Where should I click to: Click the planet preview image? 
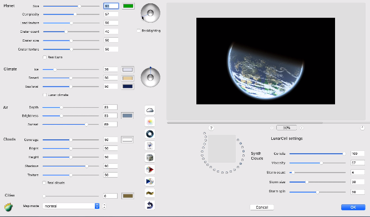266,61
